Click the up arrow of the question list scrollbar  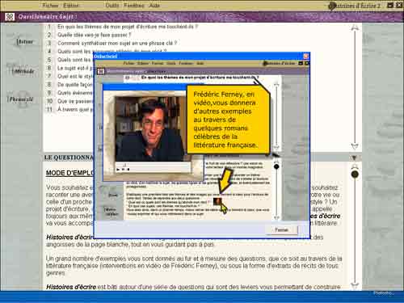[x=355, y=27]
